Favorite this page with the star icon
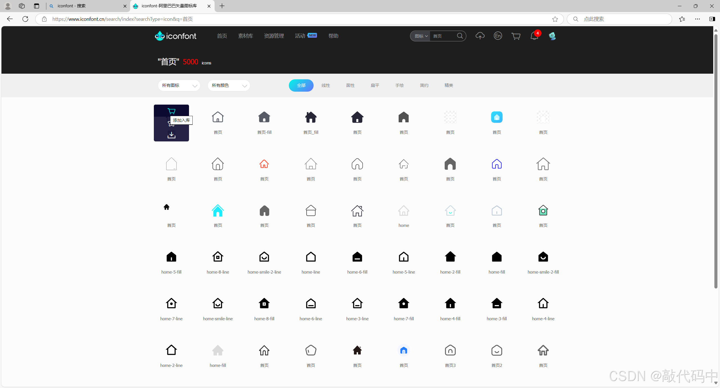This screenshot has width=720, height=388. 555,19
